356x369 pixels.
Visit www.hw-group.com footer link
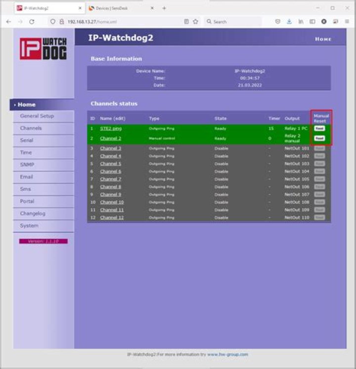227,355
